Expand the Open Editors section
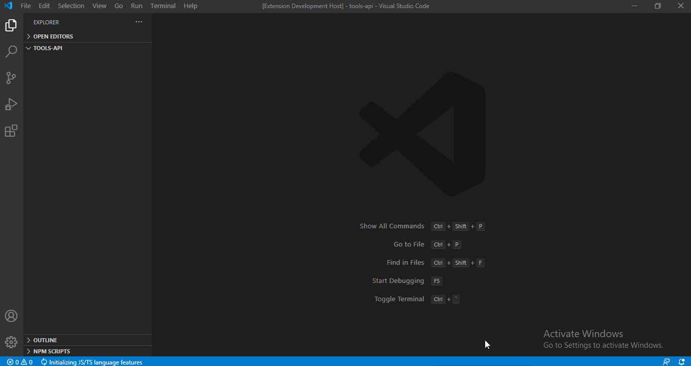691x366 pixels. point(88,36)
